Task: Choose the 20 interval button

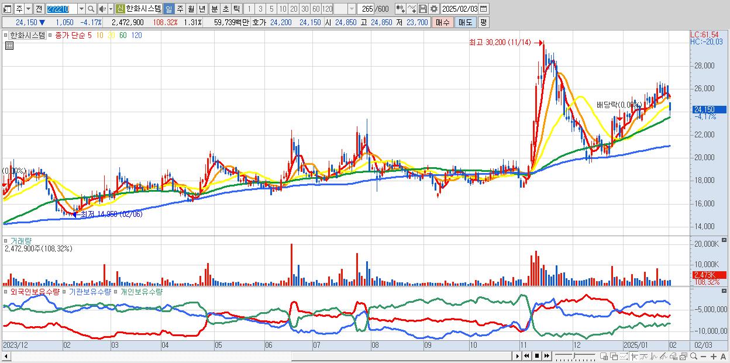Action: [x=294, y=9]
